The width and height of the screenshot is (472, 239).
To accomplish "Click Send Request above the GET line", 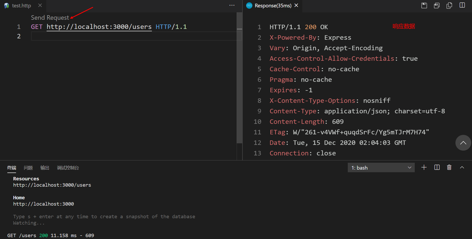I will point(50,18).
